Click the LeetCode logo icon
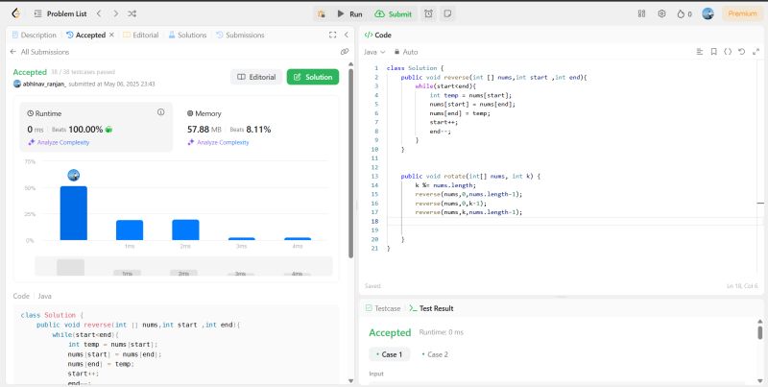 [15, 13]
